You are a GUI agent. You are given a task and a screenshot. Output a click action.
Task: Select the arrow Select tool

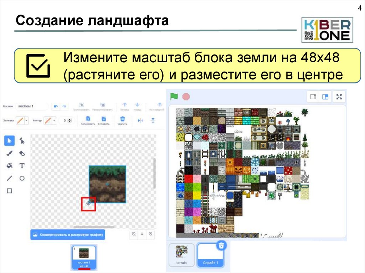coord(9,141)
